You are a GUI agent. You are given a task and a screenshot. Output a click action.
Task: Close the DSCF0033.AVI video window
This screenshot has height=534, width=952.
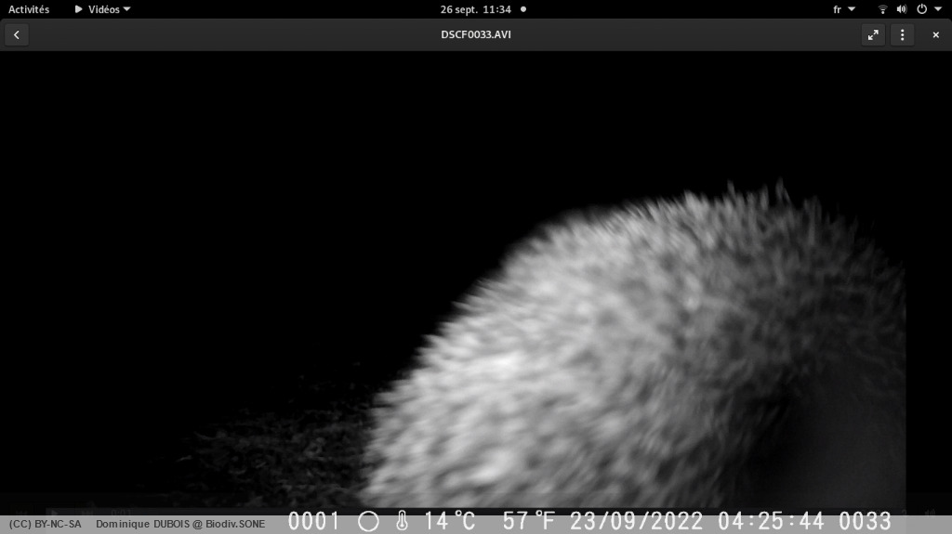coord(935,35)
